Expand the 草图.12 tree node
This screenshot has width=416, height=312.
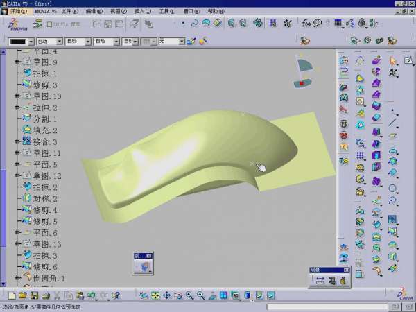17,176
